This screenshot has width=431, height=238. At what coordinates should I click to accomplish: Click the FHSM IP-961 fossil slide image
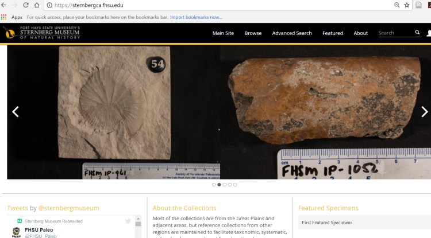point(114,112)
